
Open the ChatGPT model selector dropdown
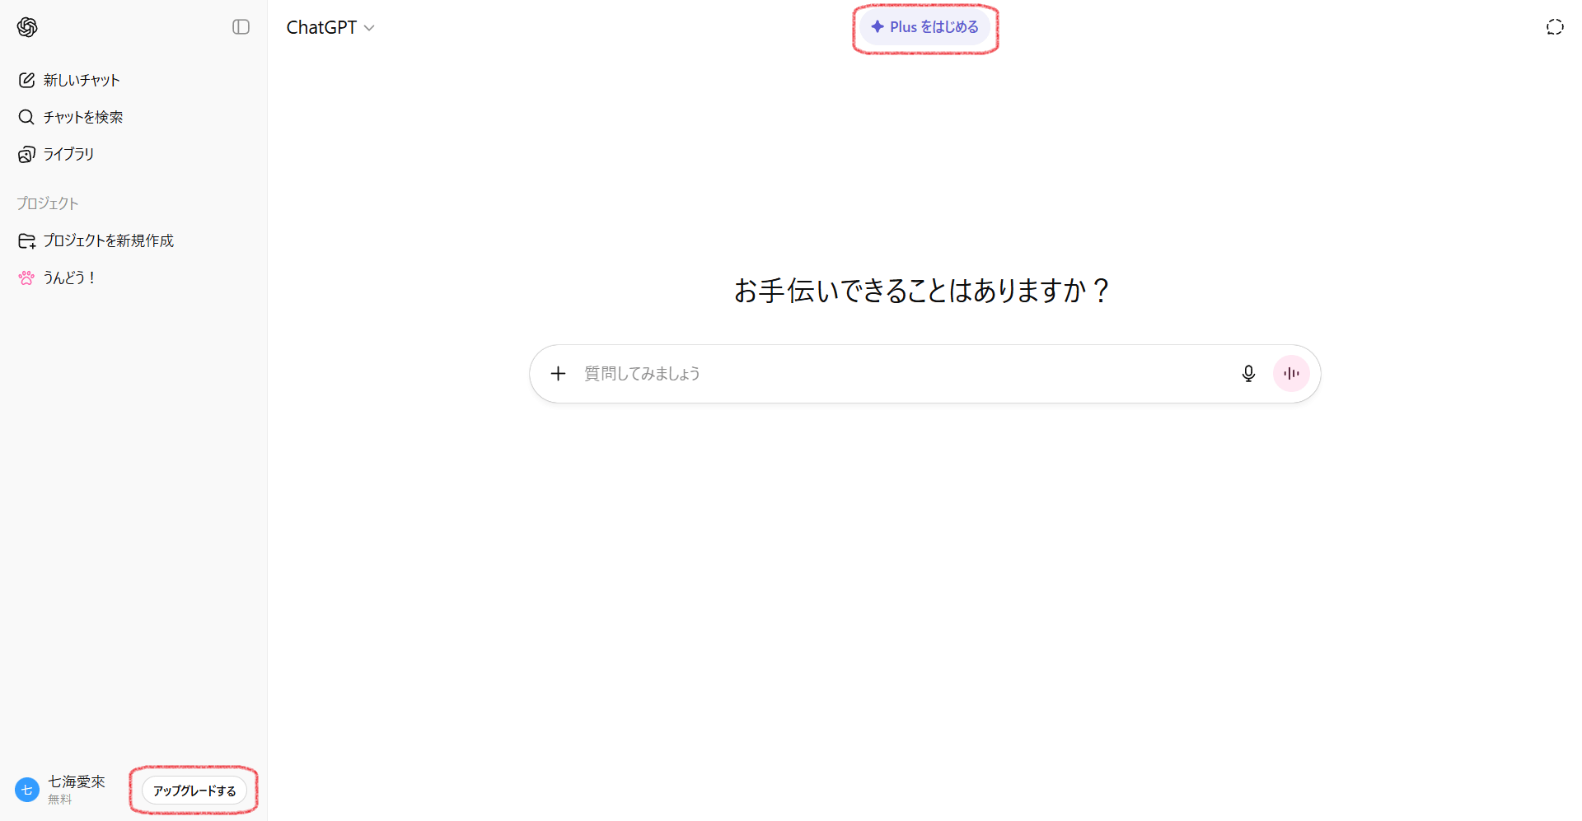point(330,27)
